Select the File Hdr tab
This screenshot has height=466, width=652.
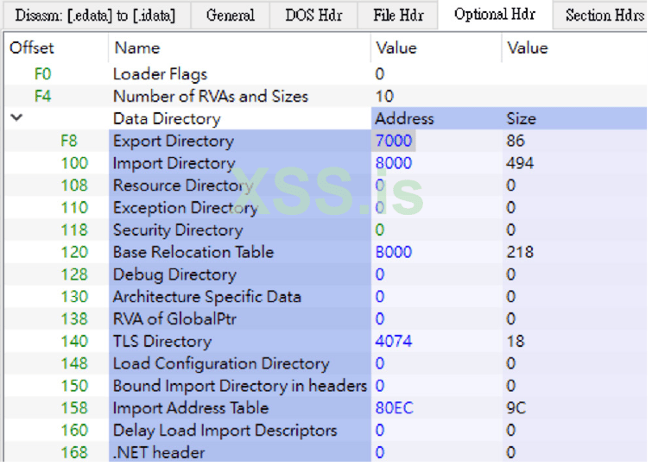[x=398, y=15]
